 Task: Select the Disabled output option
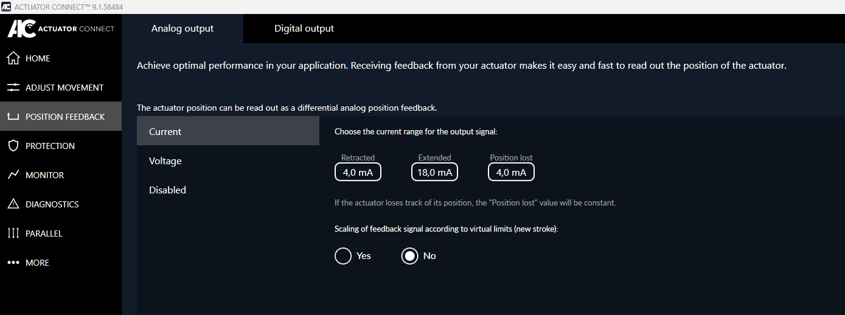click(x=228, y=190)
